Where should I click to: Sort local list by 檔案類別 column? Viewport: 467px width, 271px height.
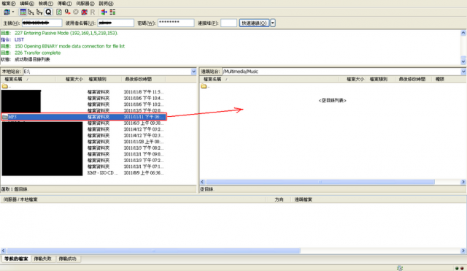(103, 79)
